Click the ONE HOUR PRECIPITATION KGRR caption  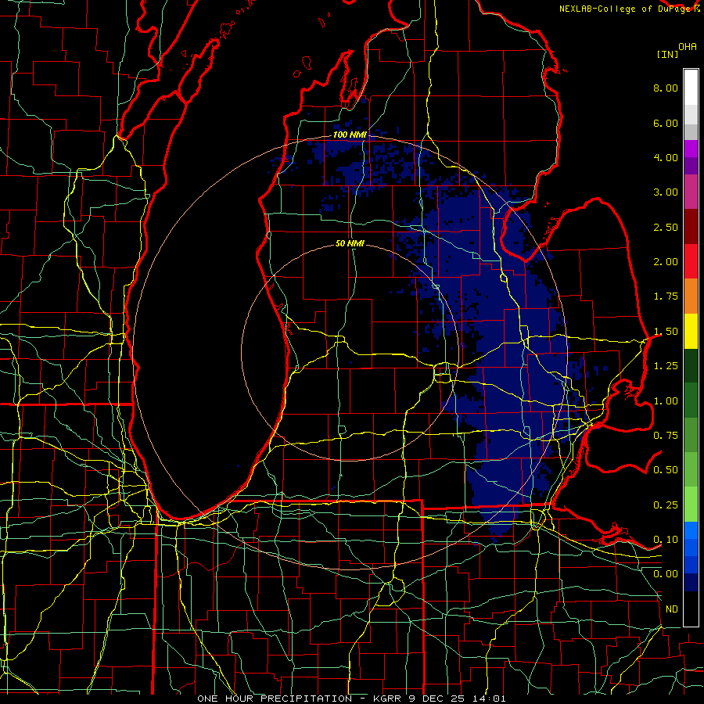coord(351,699)
